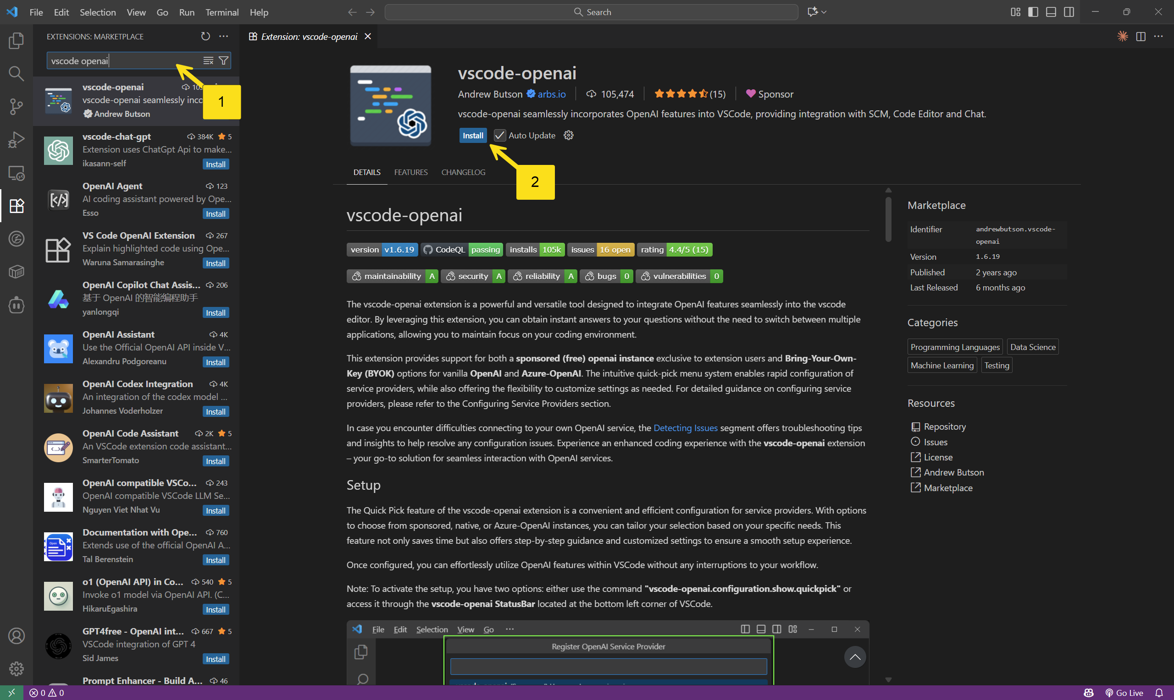
Task: Split the editor to the right
Action: [x=1141, y=36]
